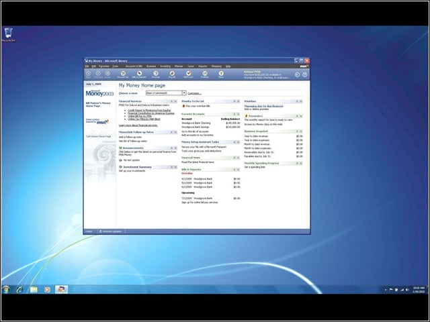Close the Announcements section
The width and height of the screenshot is (430, 322).
click(x=175, y=148)
